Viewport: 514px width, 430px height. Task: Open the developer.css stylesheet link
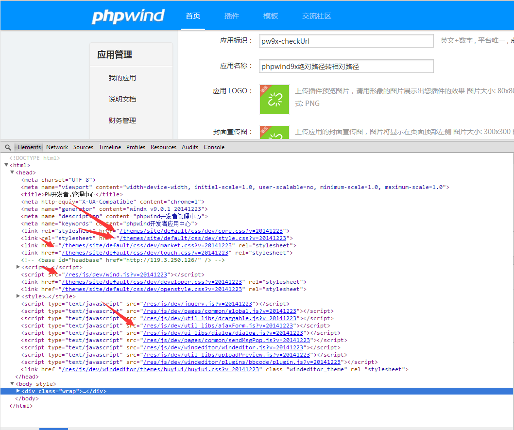(152, 282)
